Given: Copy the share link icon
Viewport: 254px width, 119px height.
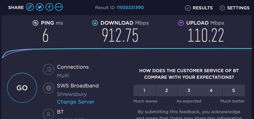Looking at the screenshot, I should coord(30,7).
